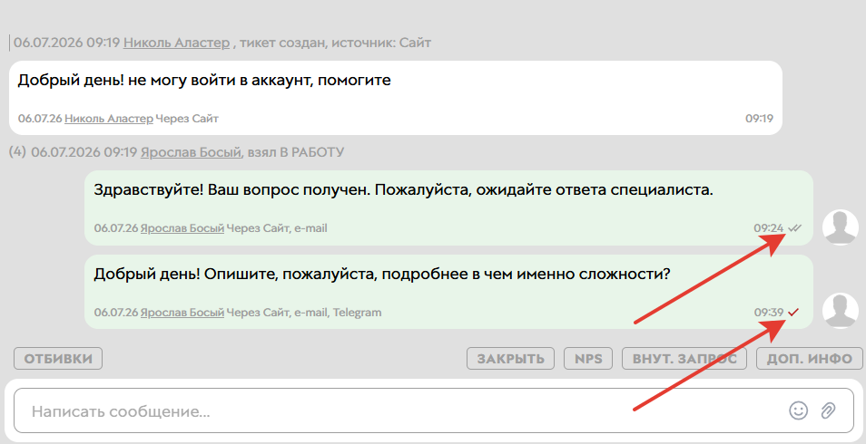Viewport: 866px width, 444px height.
Task: Click the ОТБИВКИ button
Action: pyautogui.click(x=58, y=359)
